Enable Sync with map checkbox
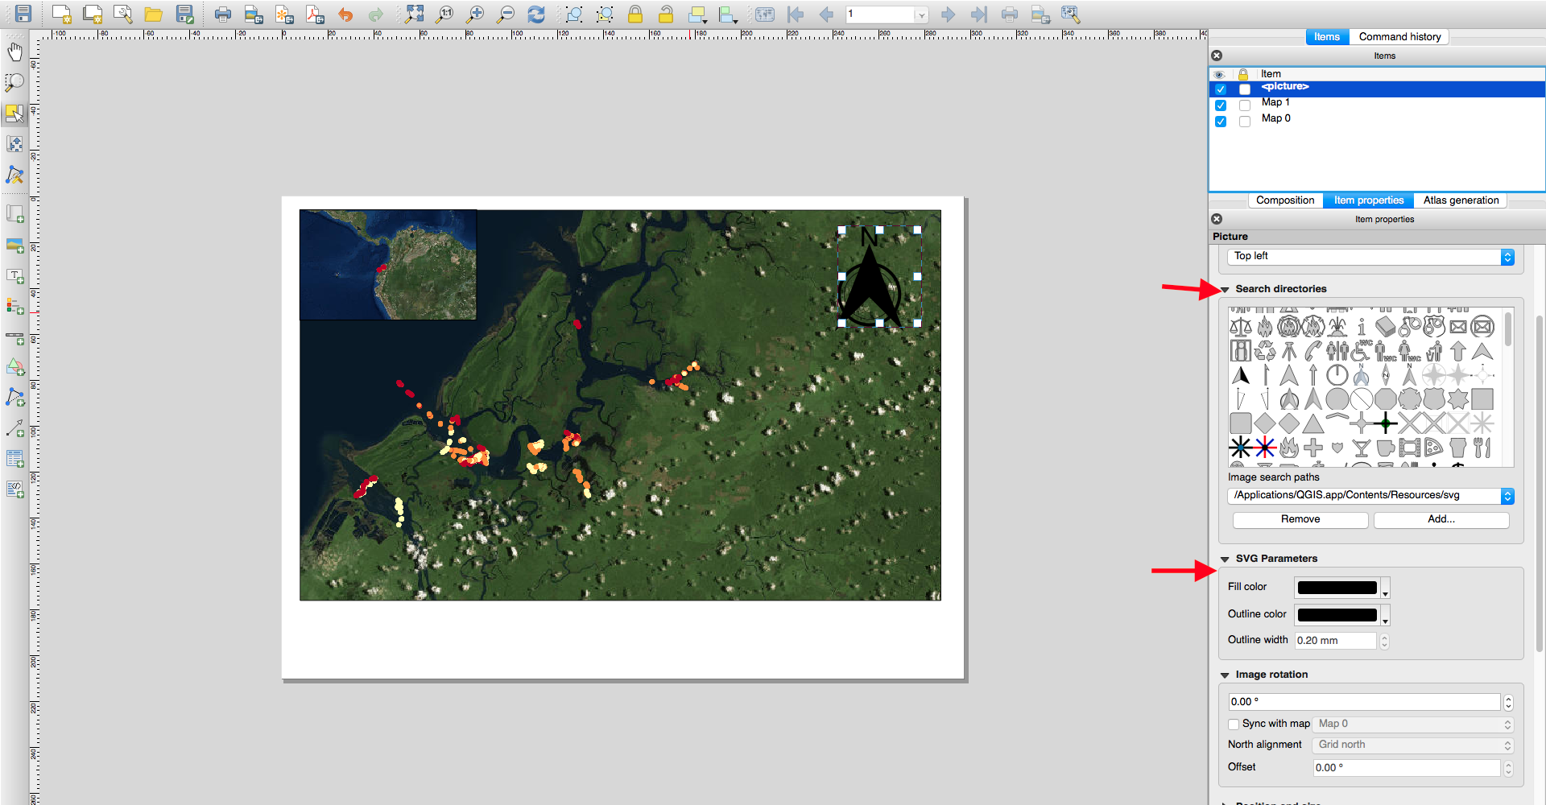The width and height of the screenshot is (1546, 805). point(1234,724)
